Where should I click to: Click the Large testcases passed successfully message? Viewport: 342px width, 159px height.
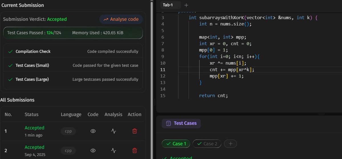pos(105,79)
